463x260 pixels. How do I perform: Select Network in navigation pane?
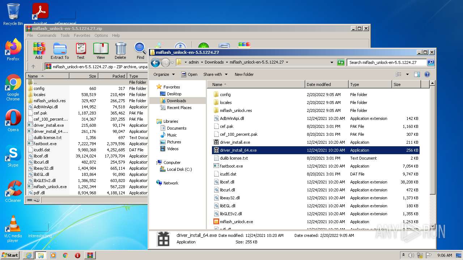[171, 183]
